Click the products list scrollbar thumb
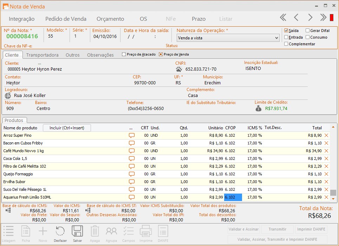Screen dimensions: 339x246 [333, 193]
